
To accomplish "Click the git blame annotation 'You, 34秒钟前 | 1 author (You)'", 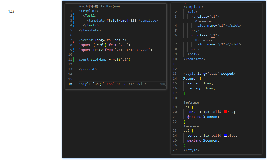I will point(99,6).
